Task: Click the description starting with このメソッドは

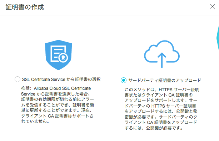Action: pos(162,109)
